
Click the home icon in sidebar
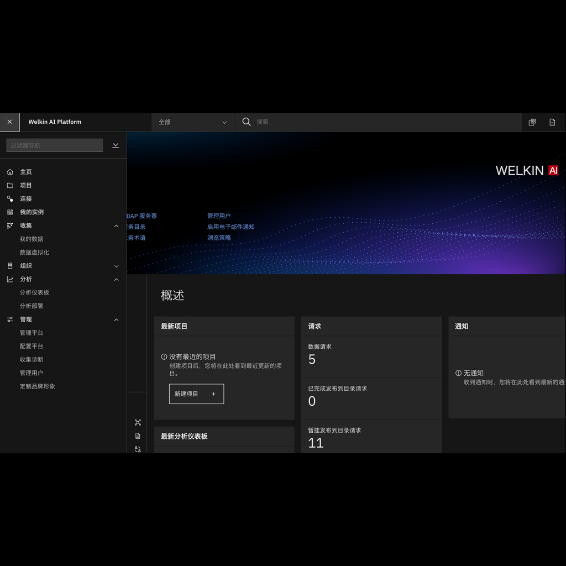[10, 172]
